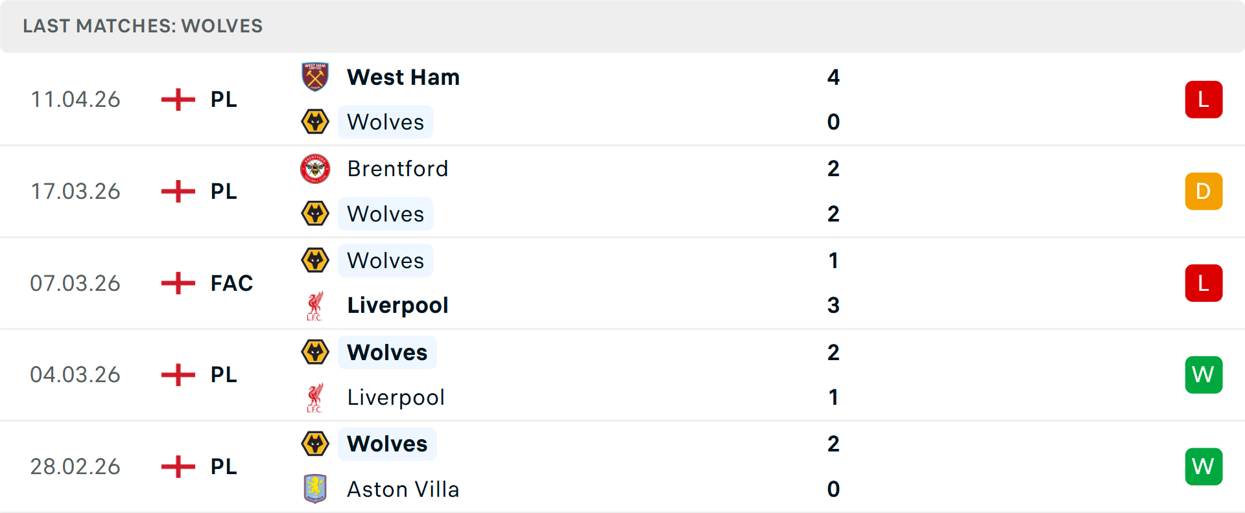This screenshot has height=513, width=1245.
Task: Open the West Ham team page
Action: [x=403, y=76]
